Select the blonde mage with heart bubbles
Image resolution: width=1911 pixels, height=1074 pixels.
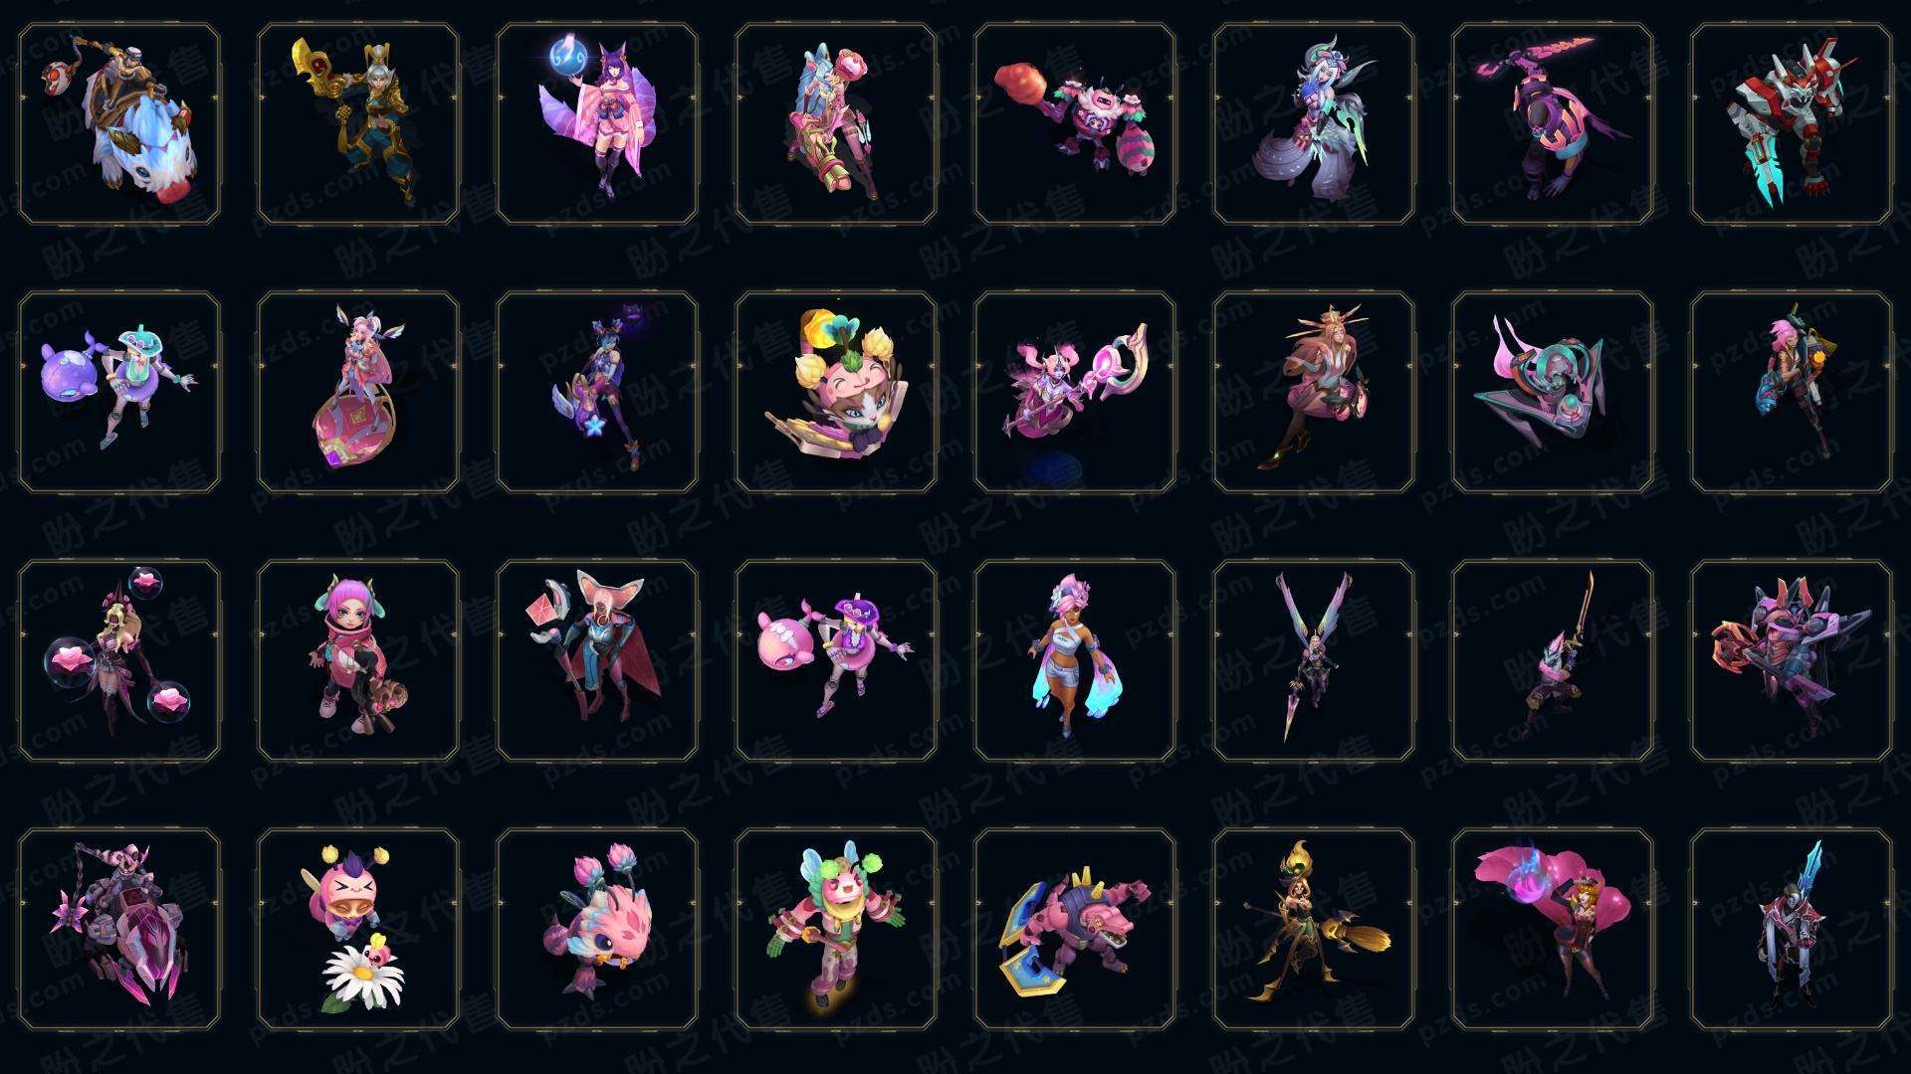[119, 660]
